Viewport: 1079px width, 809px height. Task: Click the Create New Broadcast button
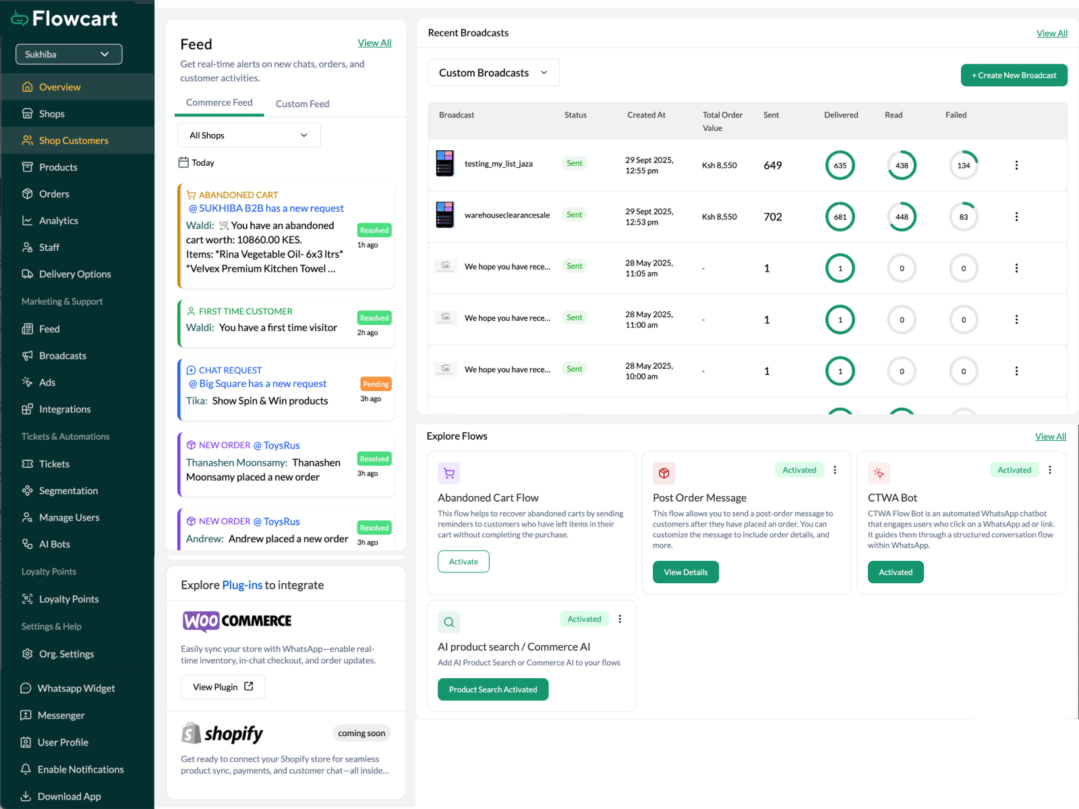pos(1014,76)
